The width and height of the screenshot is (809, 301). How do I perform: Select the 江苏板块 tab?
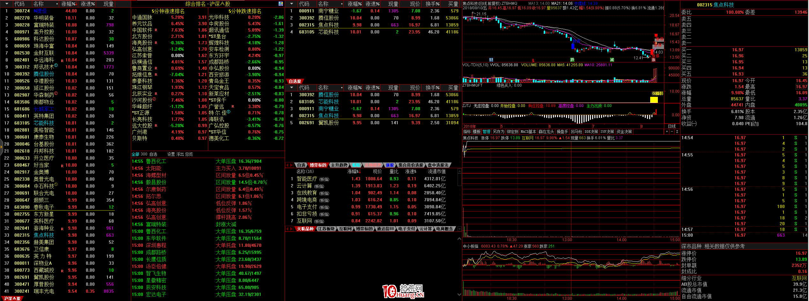pos(326,229)
